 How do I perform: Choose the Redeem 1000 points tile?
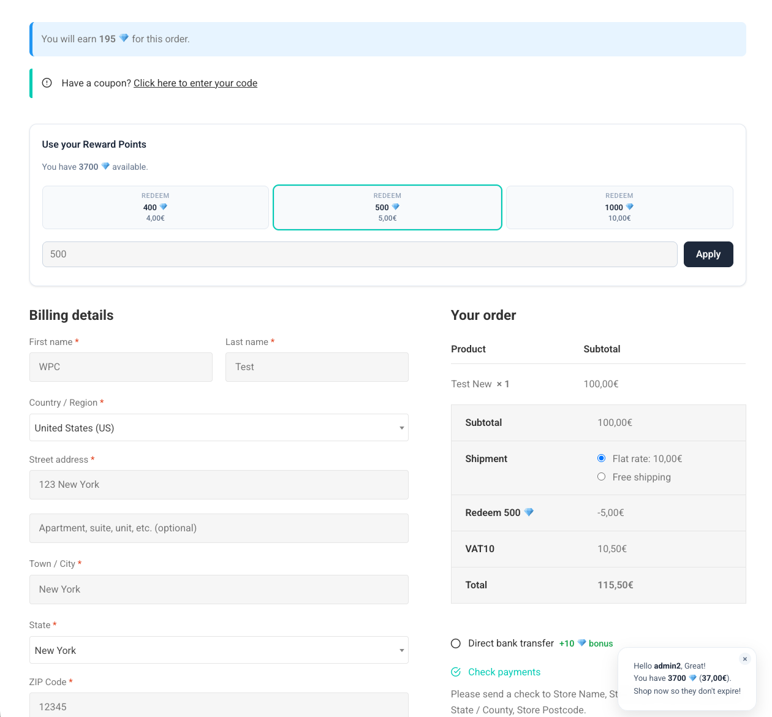click(x=619, y=207)
